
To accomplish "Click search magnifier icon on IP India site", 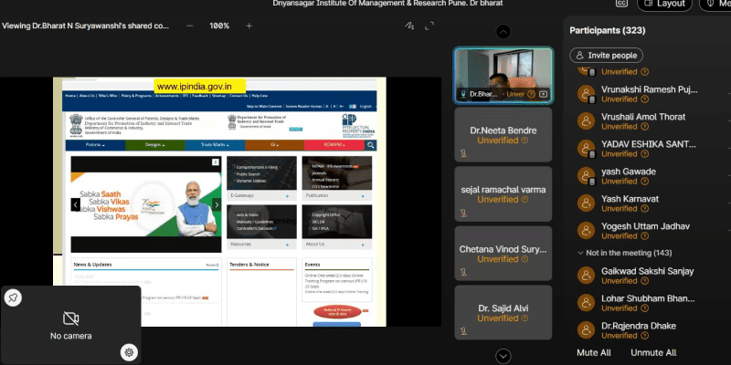I will point(371,145).
